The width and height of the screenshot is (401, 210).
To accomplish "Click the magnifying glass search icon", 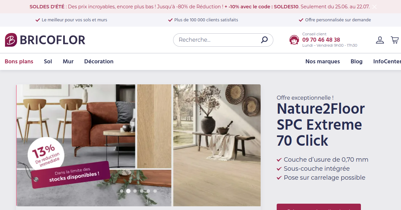I will pyautogui.click(x=264, y=40).
